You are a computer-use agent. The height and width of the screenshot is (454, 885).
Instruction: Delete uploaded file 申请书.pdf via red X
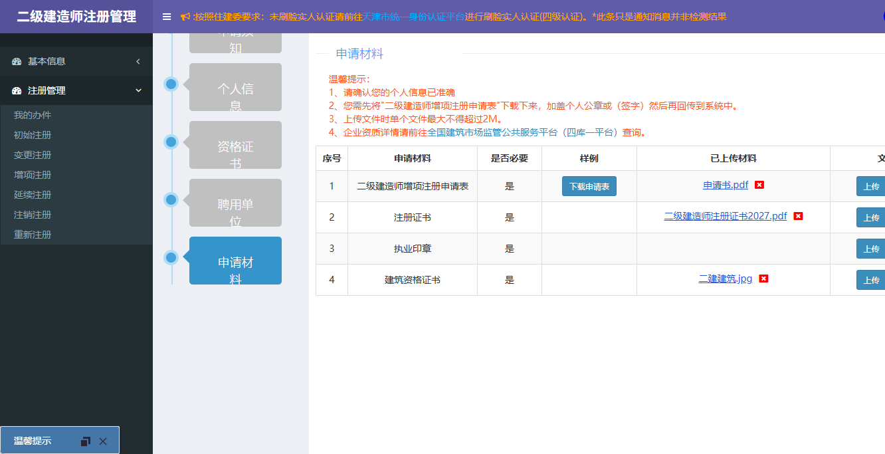tap(759, 185)
